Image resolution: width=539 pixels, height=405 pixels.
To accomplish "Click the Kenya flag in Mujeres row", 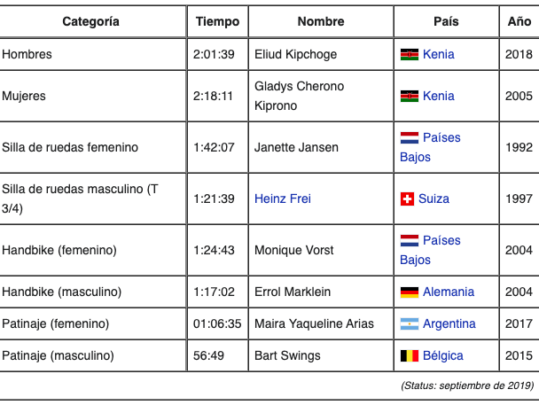I will [x=409, y=96].
